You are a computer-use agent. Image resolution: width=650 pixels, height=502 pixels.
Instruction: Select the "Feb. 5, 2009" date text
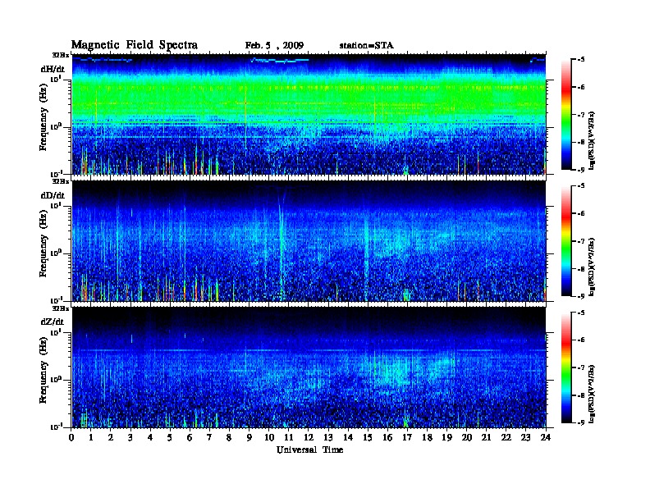coord(274,46)
